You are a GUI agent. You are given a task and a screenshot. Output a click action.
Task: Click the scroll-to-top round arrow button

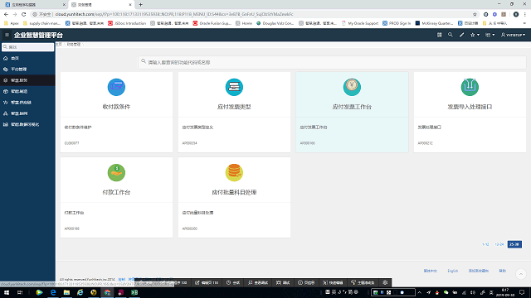coord(521,274)
